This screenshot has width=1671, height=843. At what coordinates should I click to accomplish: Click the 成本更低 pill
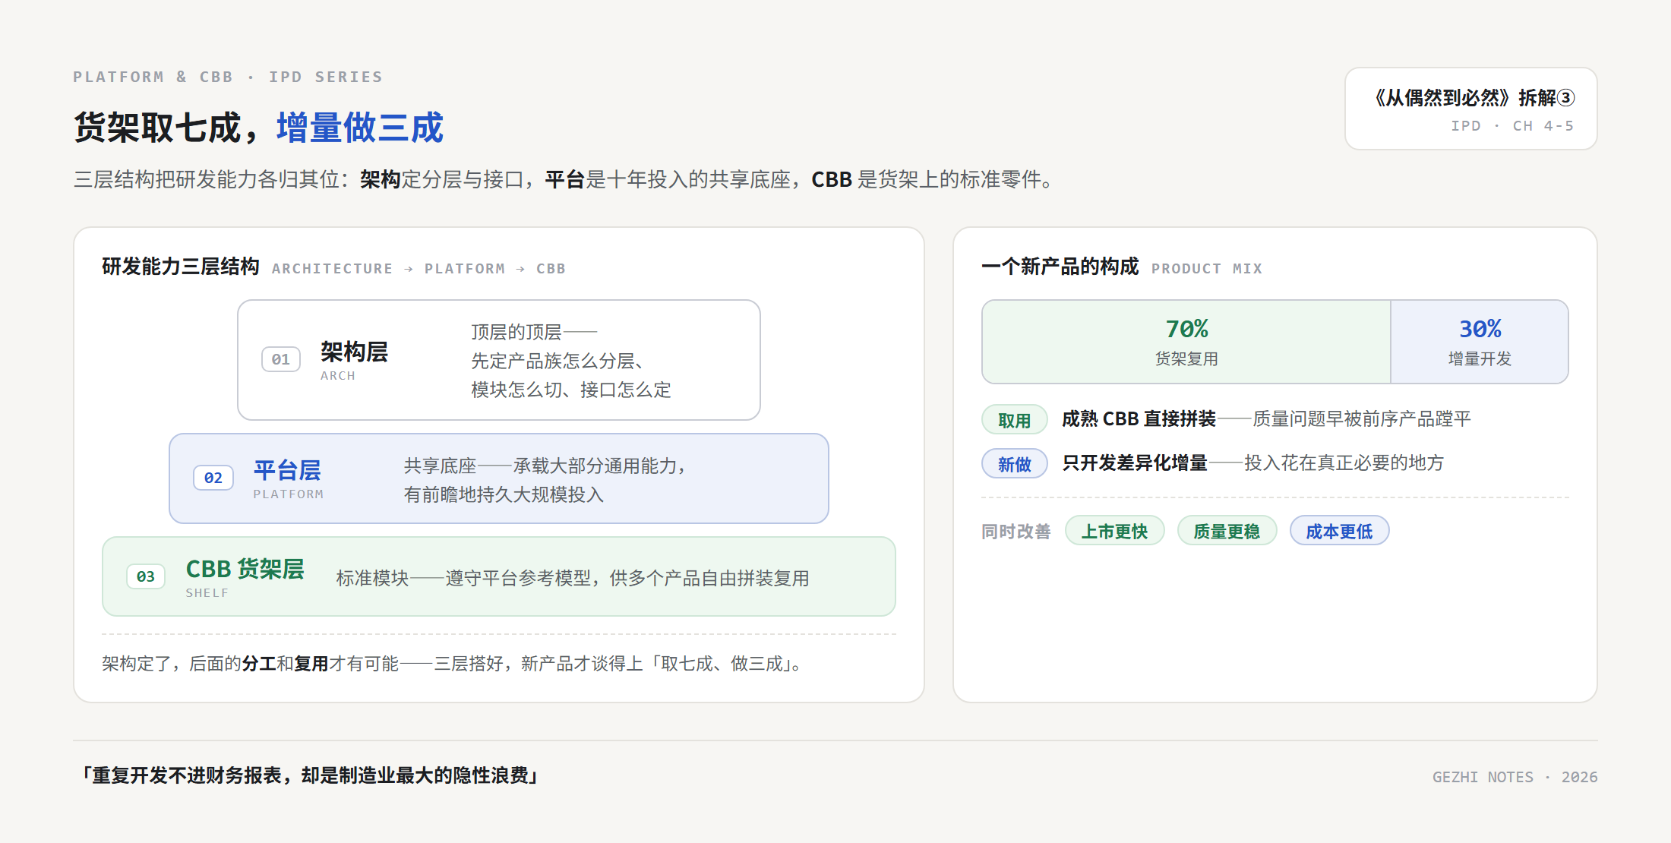1339,531
